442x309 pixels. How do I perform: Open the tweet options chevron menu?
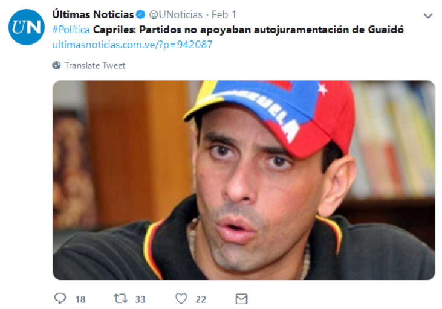[428, 16]
